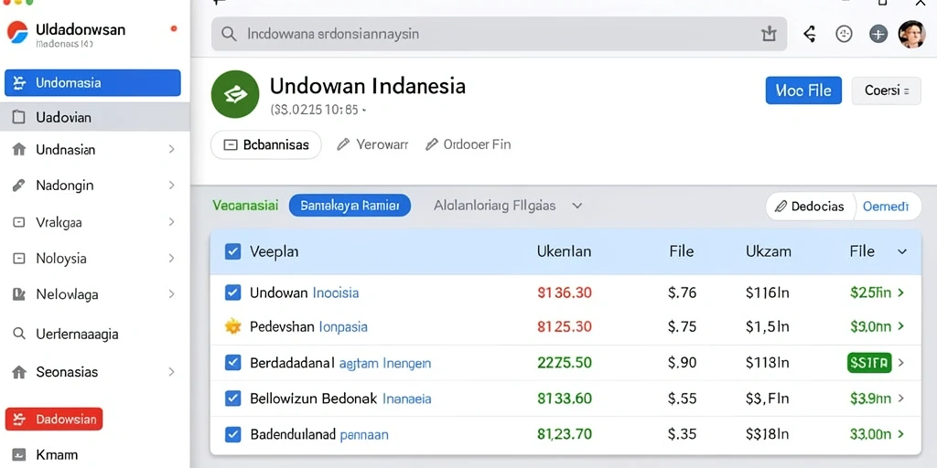
Task: Click the Bcbannisas button
Action: pyautogui.click(x=266, y=144)
